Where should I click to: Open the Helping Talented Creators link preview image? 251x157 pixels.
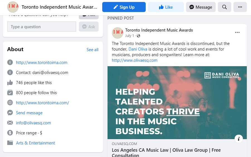coord(177,103)
